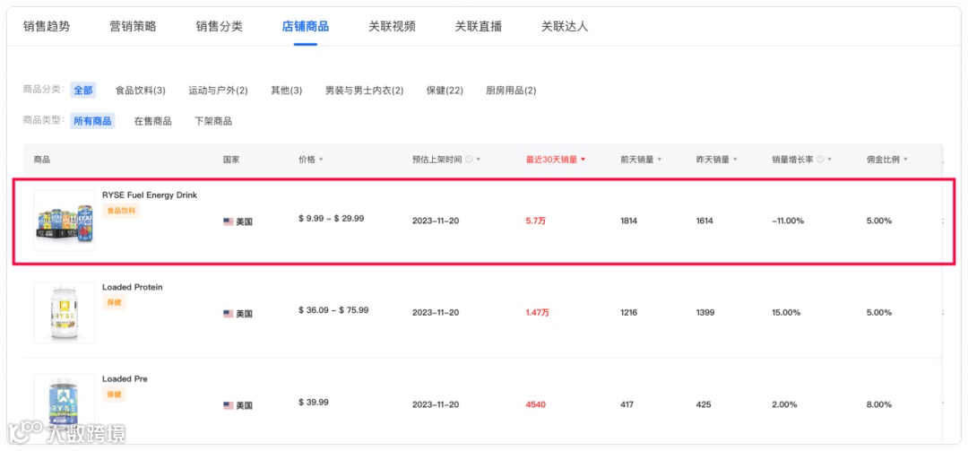Screen dimensions: 968x451
Task: Click 425 in Loaded Pre row
Action: (x=704, y=404)
